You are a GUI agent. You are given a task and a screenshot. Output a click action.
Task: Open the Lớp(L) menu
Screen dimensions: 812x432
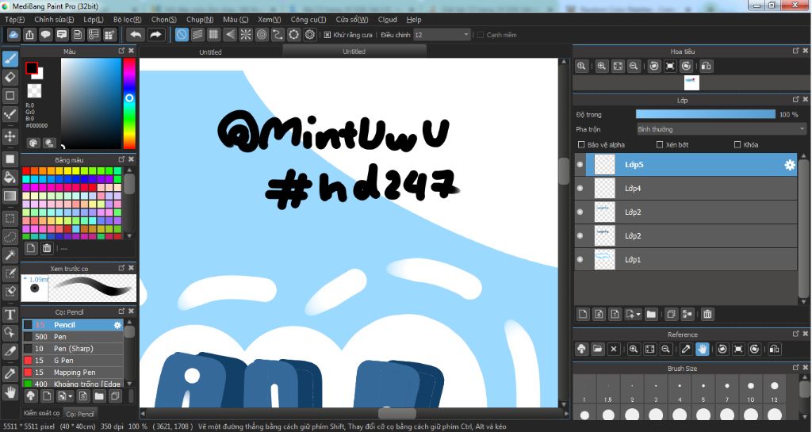click(x=94, y=20)
